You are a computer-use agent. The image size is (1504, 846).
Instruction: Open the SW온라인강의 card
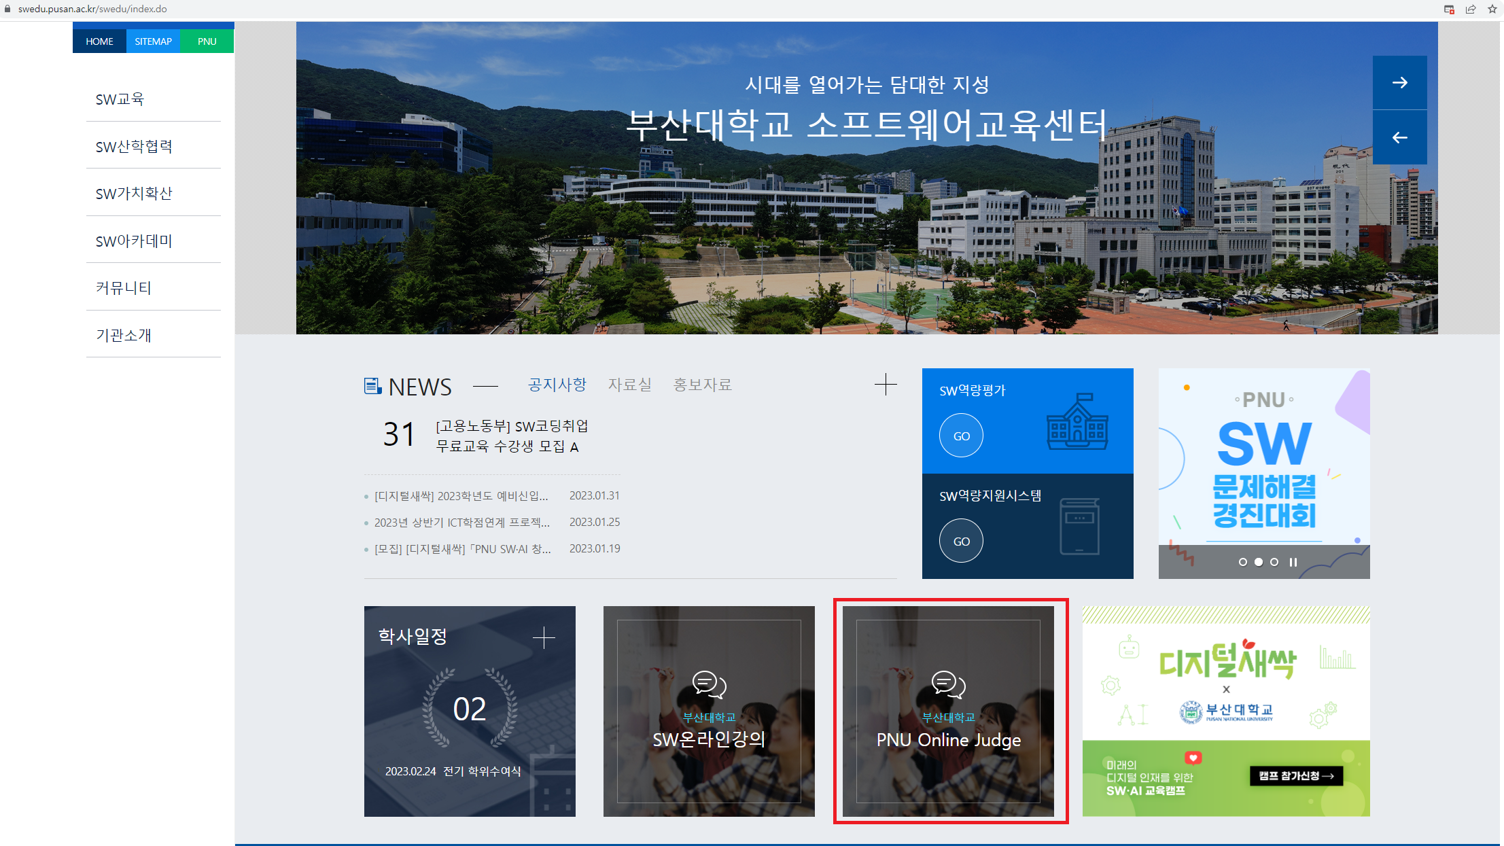click(x=709, y=711)
